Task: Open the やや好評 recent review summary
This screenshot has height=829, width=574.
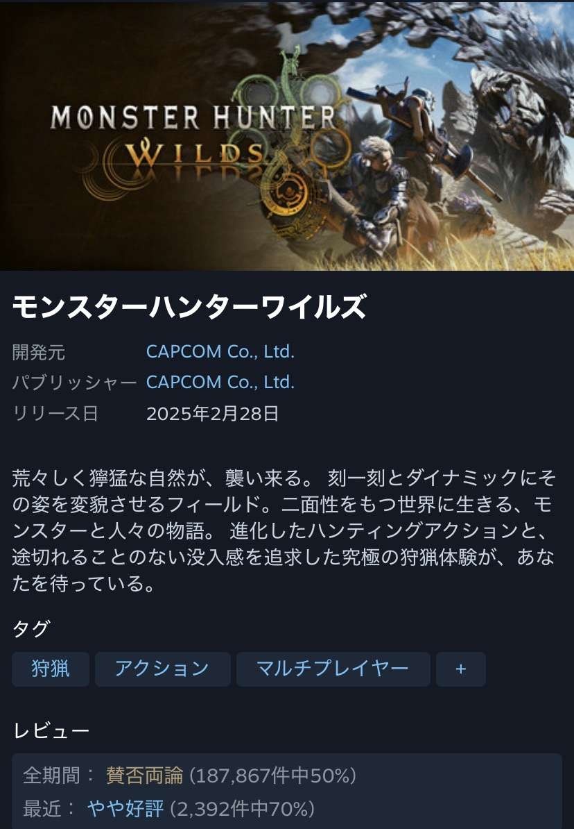Action: coord(125,808)
